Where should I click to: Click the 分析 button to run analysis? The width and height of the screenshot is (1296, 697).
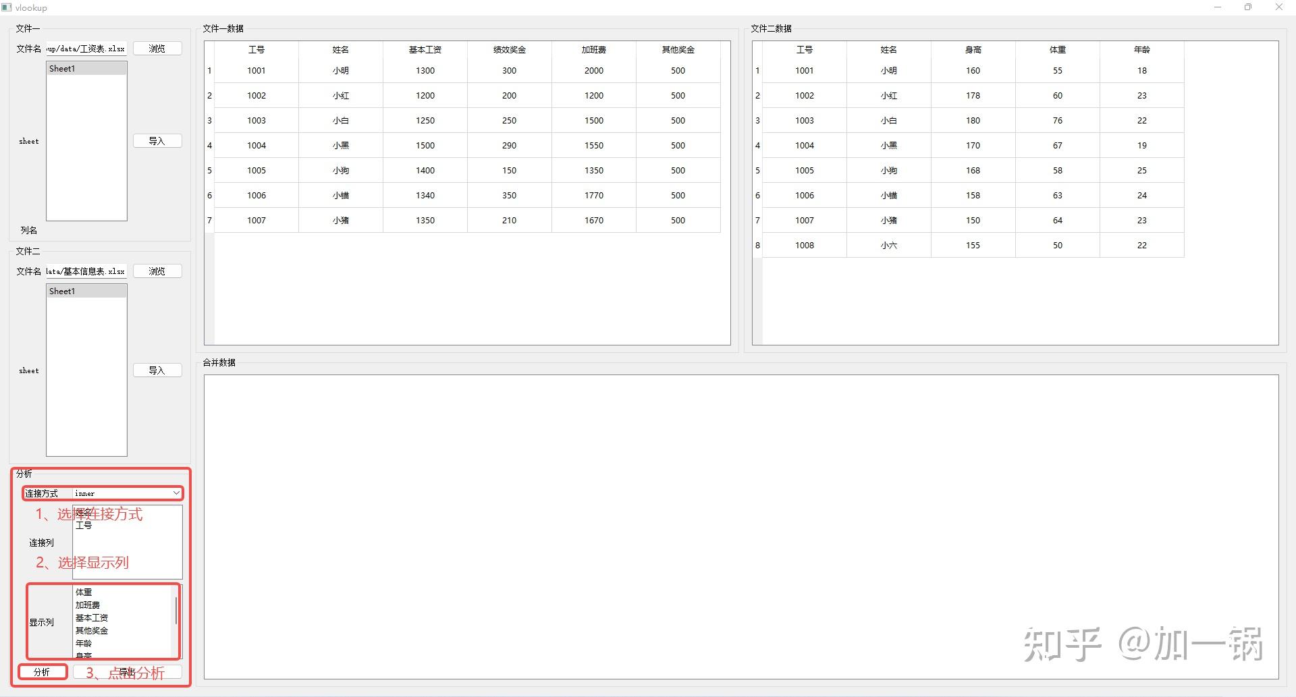coord(43,672)
